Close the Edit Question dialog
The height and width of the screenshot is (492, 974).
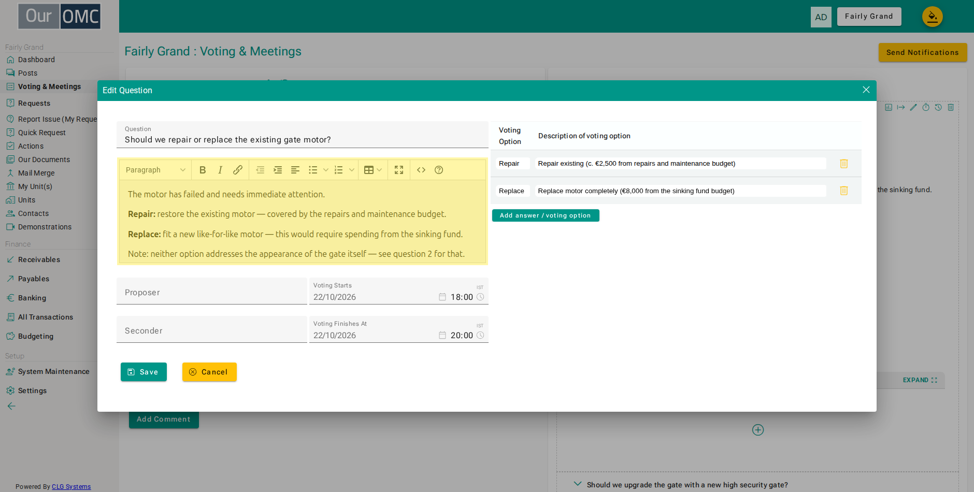866,90
